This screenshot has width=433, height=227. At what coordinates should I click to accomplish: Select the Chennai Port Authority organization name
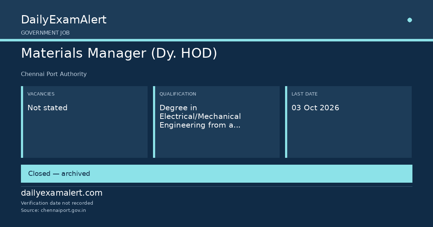(x=54, y=74)
